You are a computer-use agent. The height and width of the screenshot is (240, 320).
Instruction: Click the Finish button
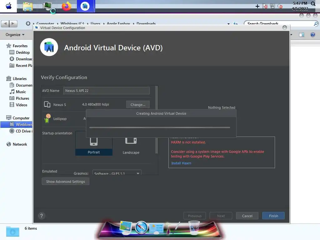[273, 216]
